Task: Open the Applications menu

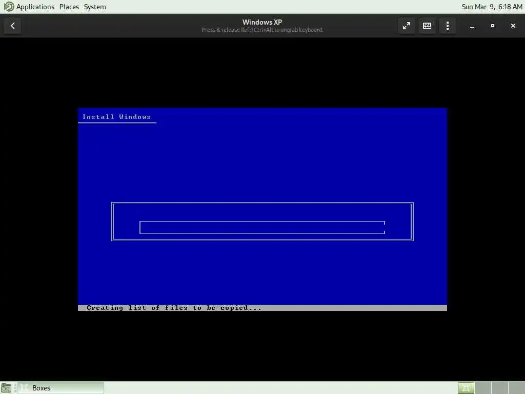Action: (35, 7)
